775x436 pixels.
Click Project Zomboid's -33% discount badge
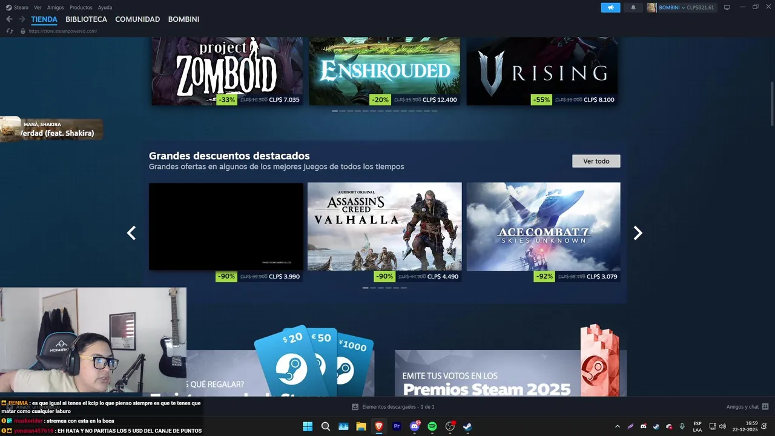(226, 100)
